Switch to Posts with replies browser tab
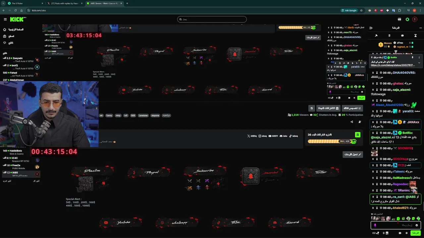The width and height of the screenshot is (424, 238). [x=65, y=3]
